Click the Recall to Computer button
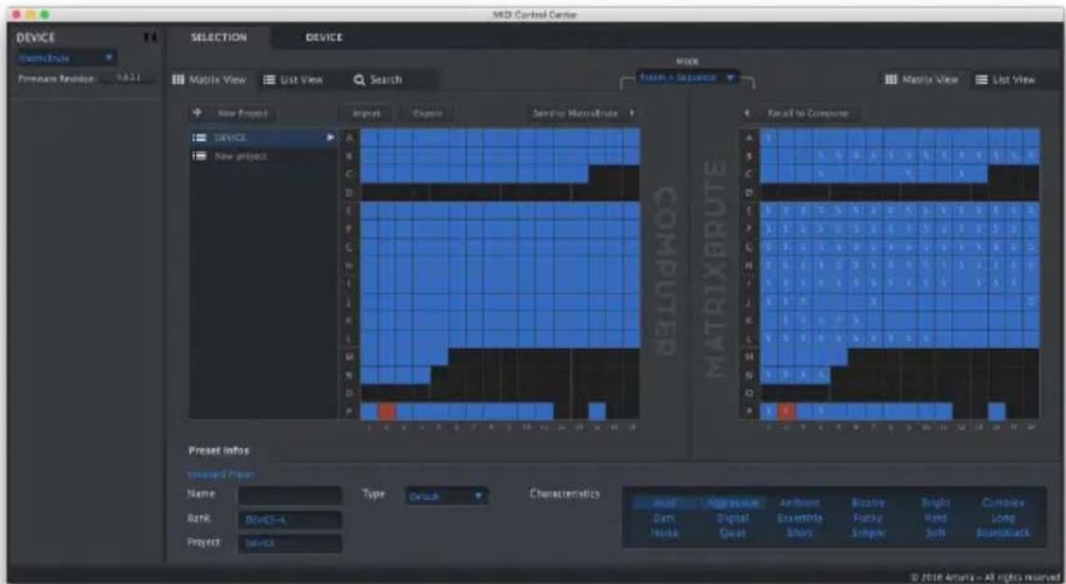Viewport: 1066px width, 584px height. click(x=802, y=114)
